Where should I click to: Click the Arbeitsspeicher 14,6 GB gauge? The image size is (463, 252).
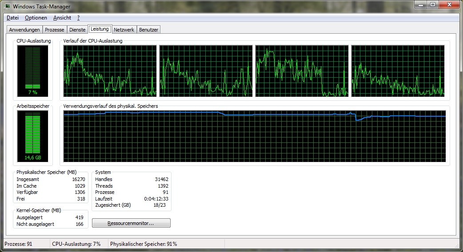(x=32, y=136)
